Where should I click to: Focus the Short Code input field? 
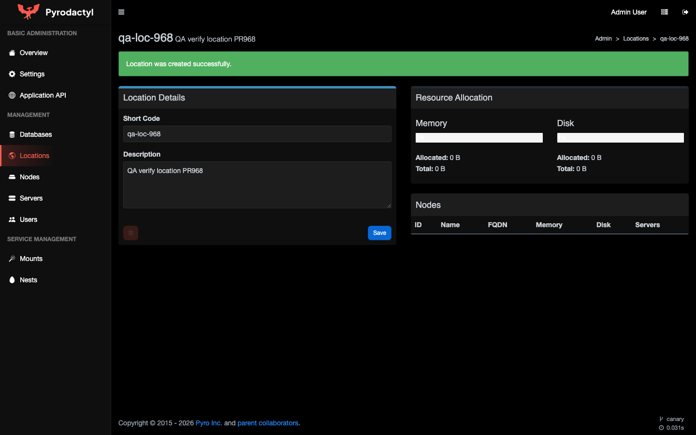click(257, 134)
